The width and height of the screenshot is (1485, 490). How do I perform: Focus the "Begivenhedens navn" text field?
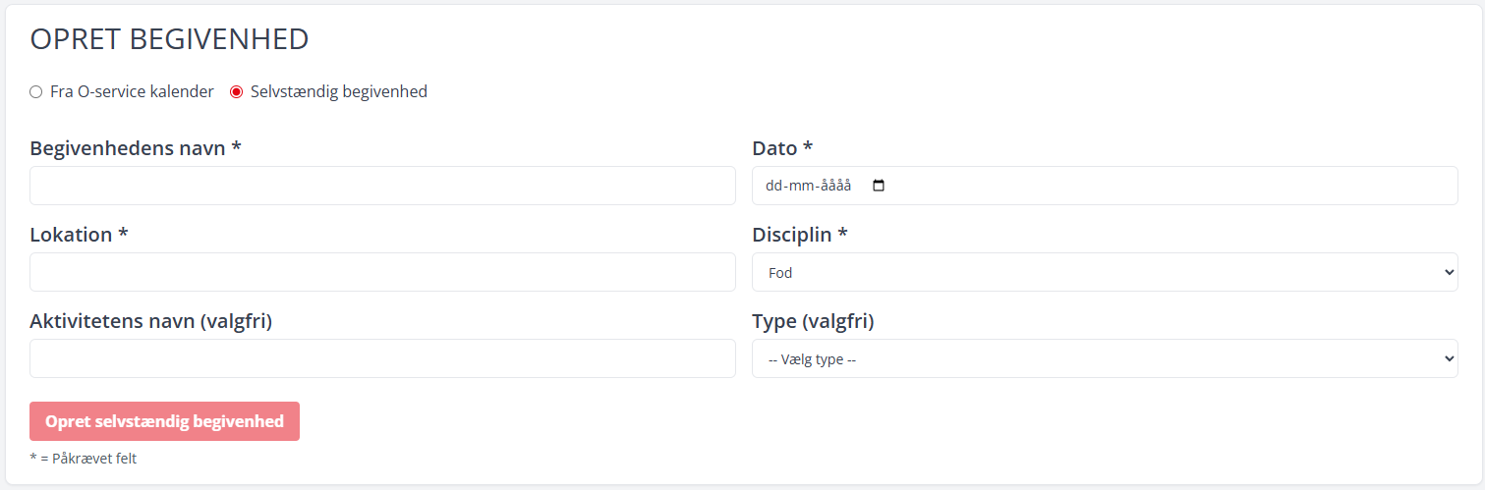(x=382, y=186)
